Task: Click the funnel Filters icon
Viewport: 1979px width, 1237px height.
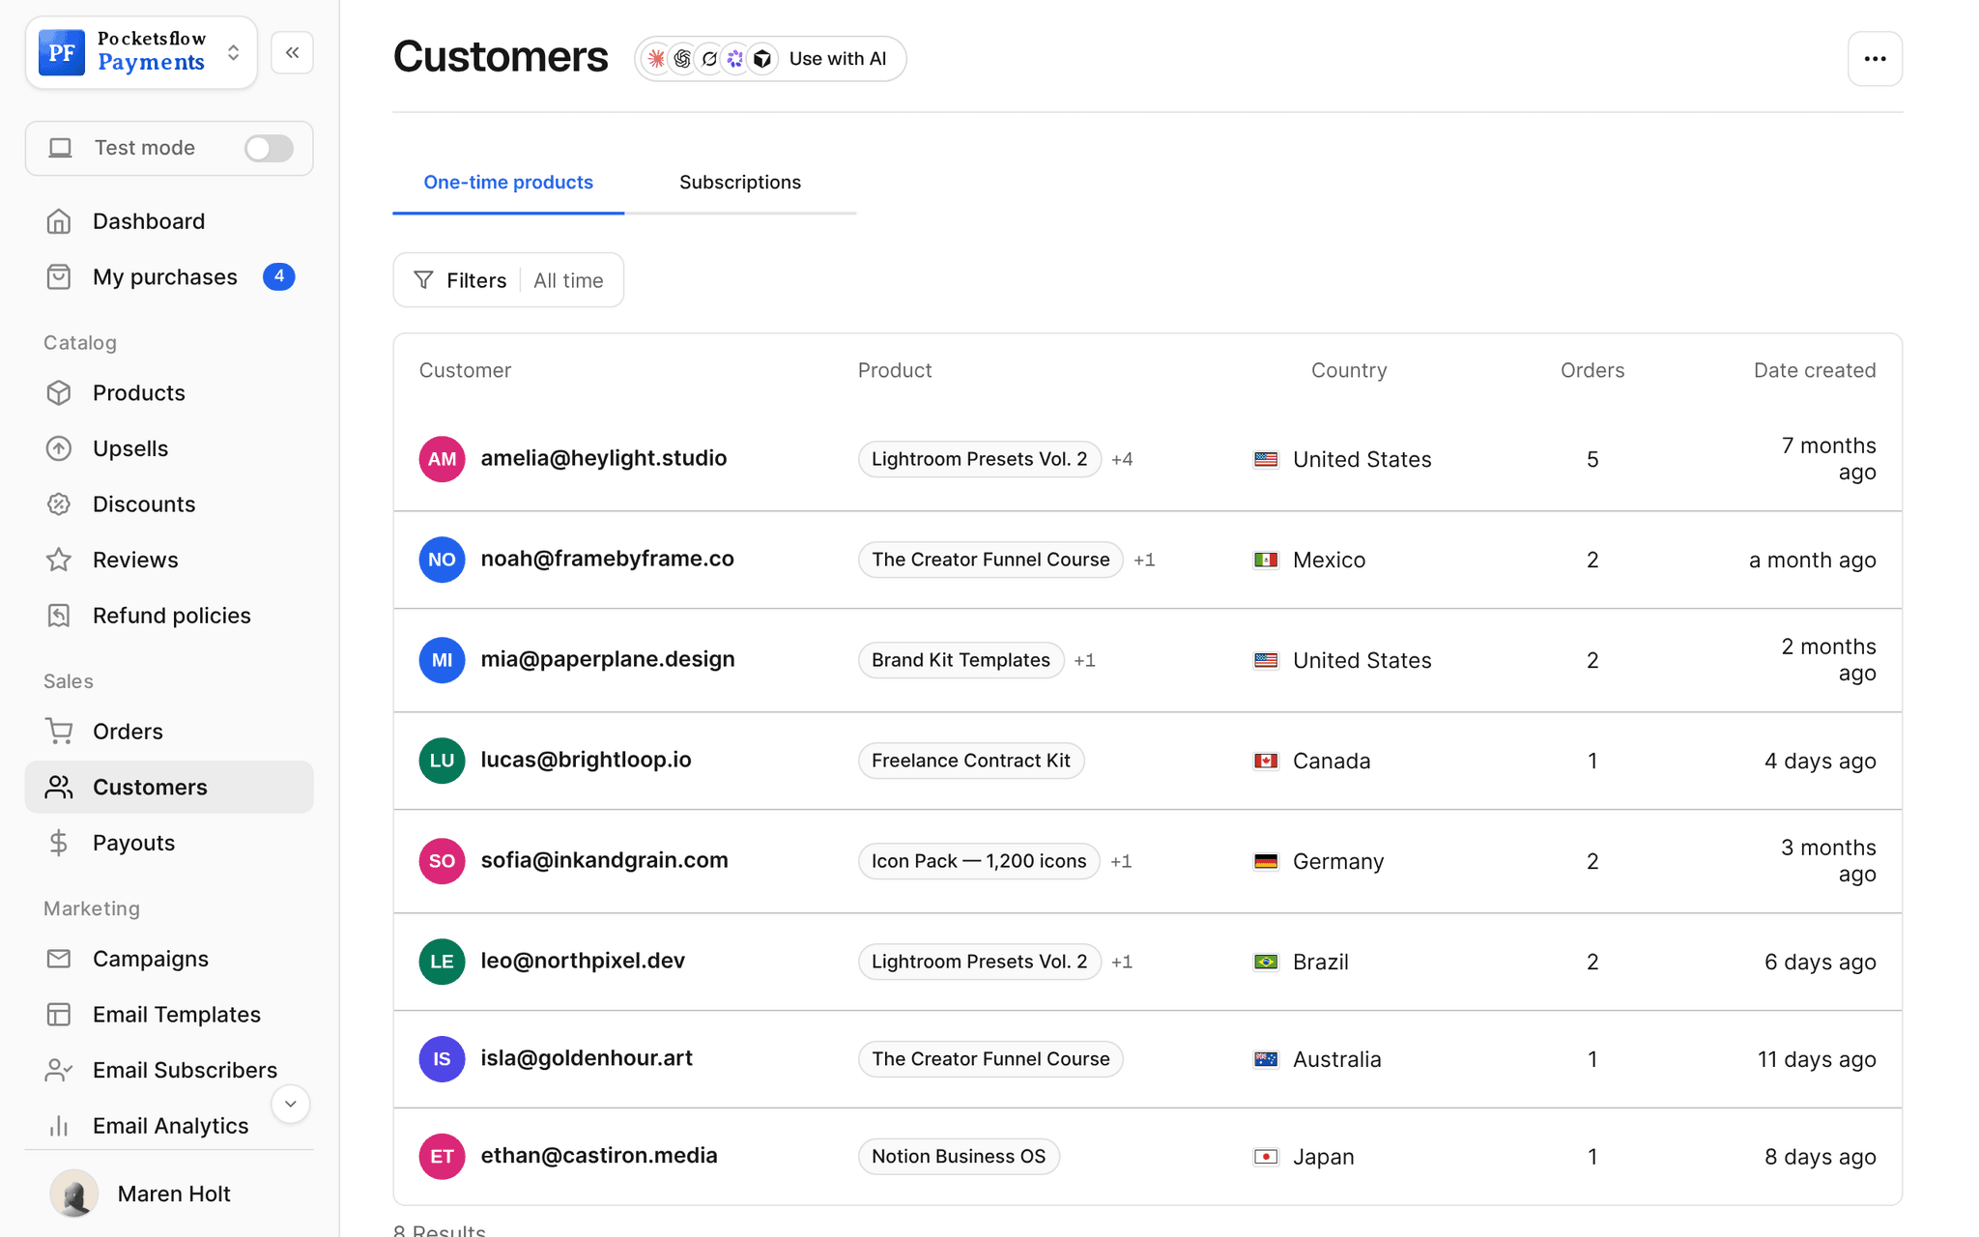Action: coord(423,280)
